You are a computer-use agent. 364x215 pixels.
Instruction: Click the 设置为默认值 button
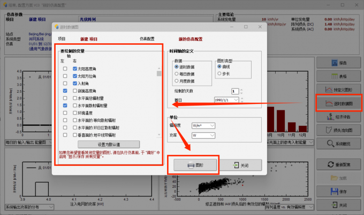109,145
